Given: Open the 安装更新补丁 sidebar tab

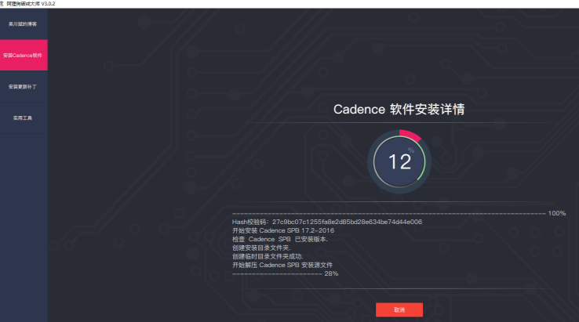Looking at the screenshot, I should pos(23,87).
